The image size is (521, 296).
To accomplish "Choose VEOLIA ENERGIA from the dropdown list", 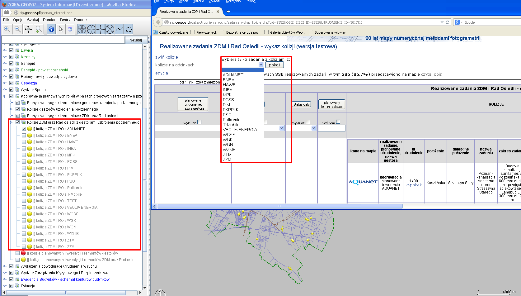I will [x=240, y=130].
